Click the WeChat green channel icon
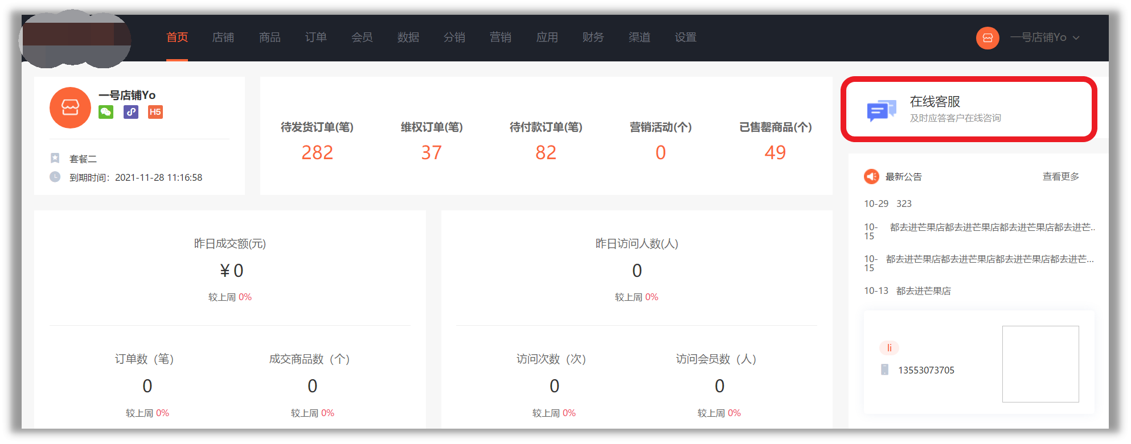Image resolution: width=1131 pixels, height=444 pixels. (106, 112)
